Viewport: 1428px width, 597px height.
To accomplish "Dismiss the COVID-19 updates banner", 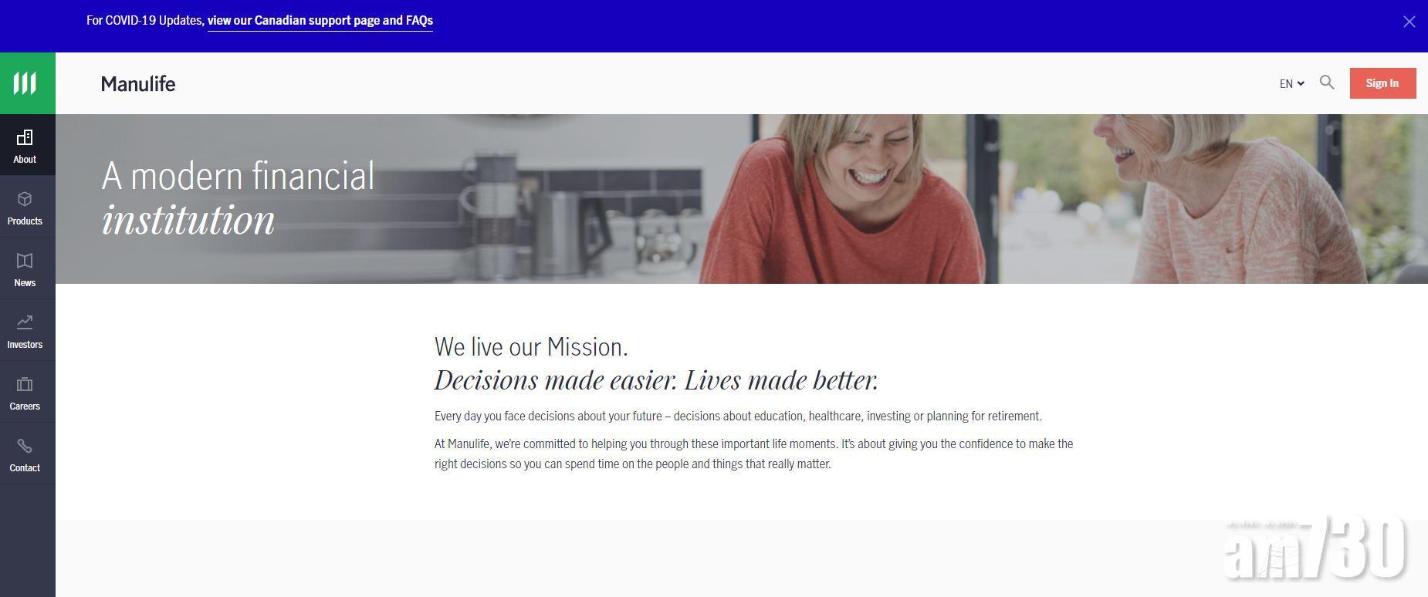I will tap(1409, 22).
